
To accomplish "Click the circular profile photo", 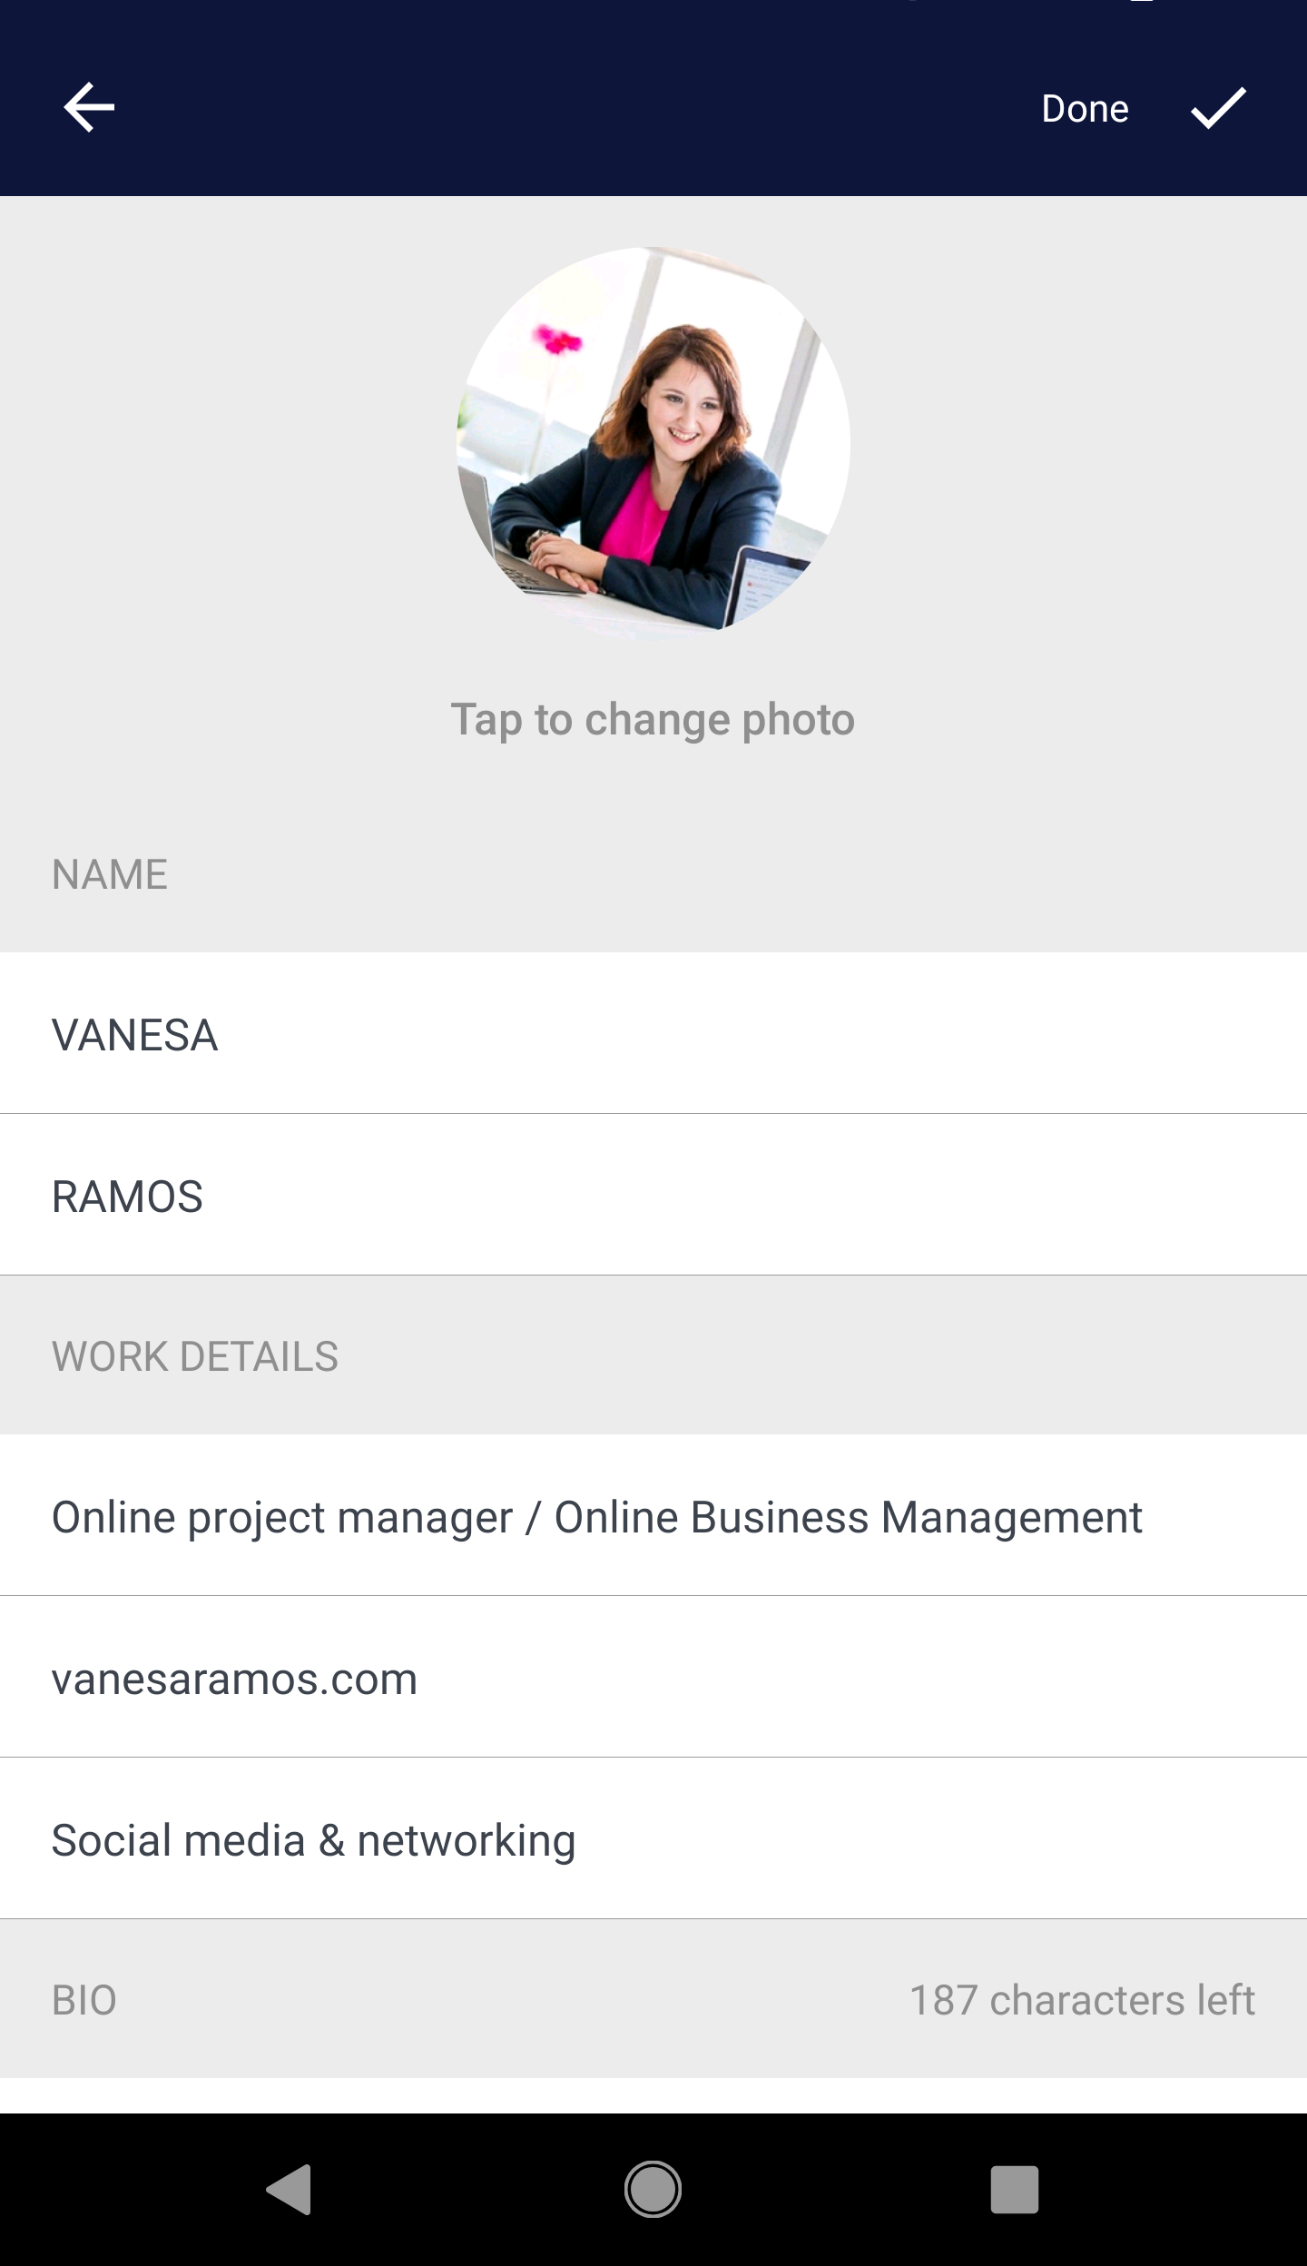I will (653, 440).
